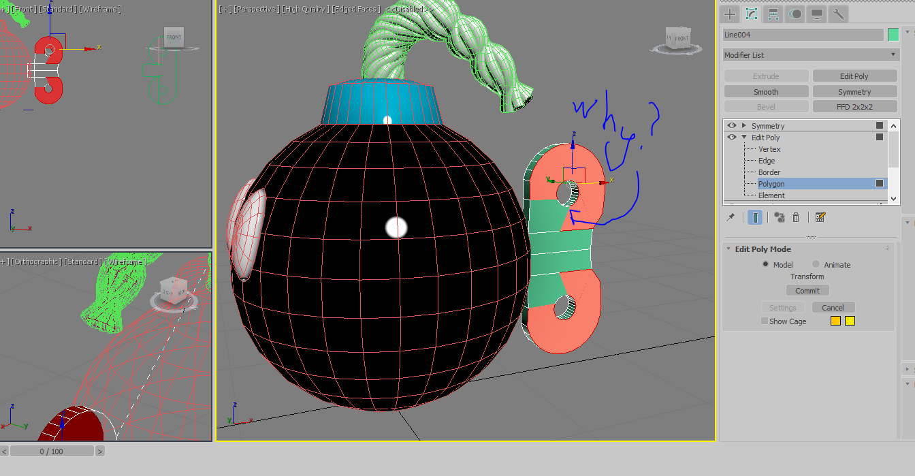Screen dimensions: 915x476
Task: Open the [Perspective] view menu
Action: click(256, 9)
